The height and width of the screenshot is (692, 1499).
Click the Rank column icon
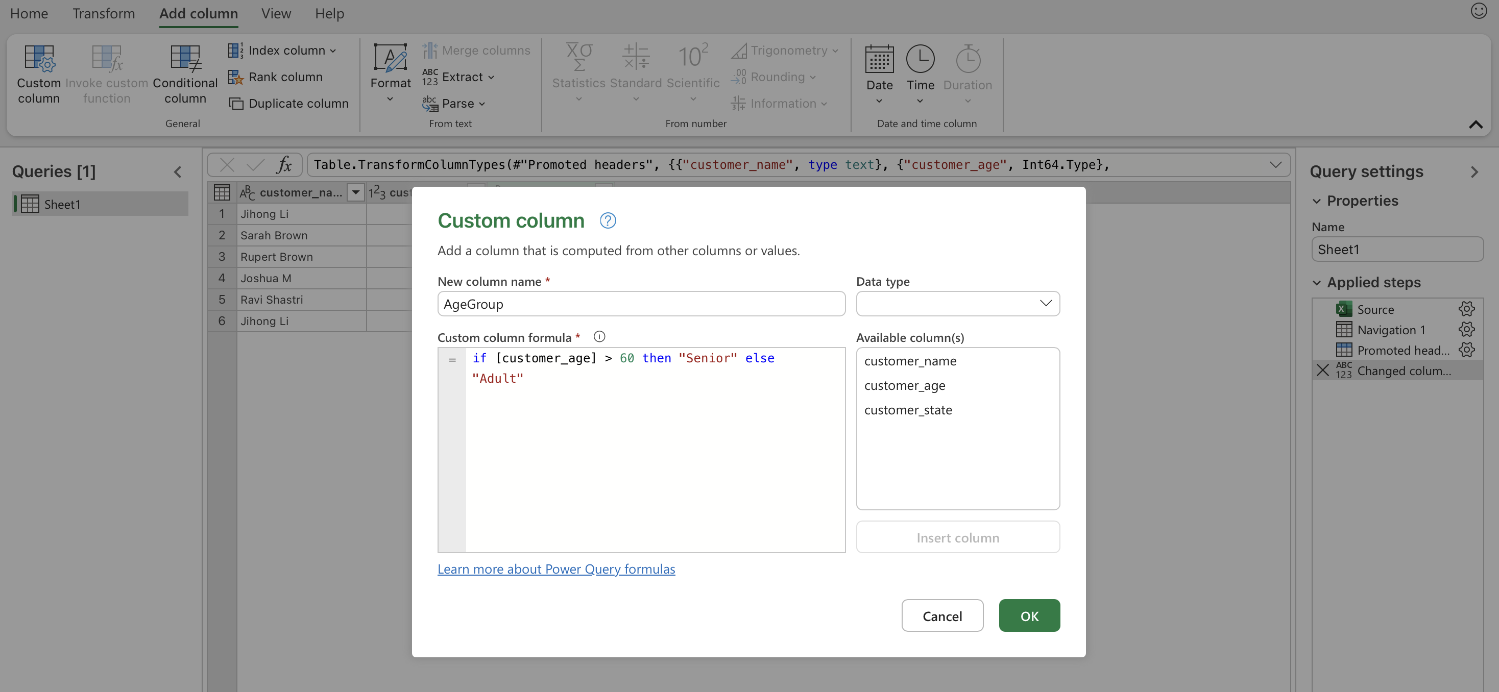click(236, 78)
